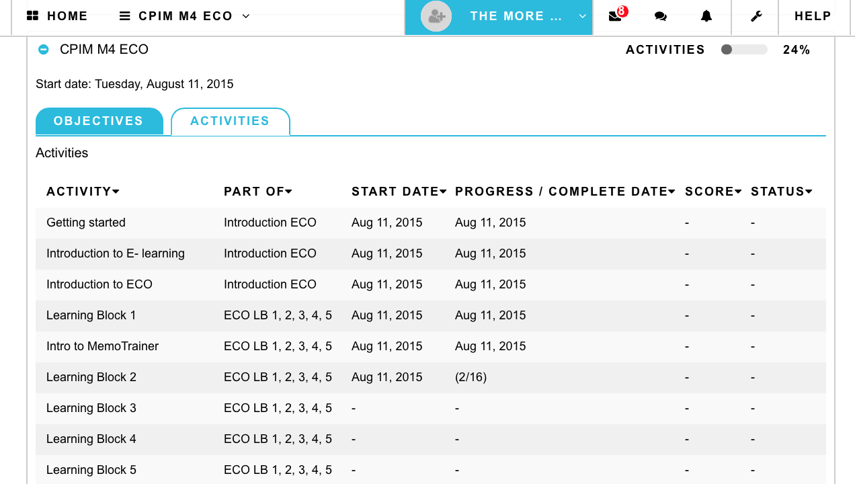Expand the CPIM M4 ECO navigation chevron
Viewport: 855px width, 484px height.
tap(246, 16)
